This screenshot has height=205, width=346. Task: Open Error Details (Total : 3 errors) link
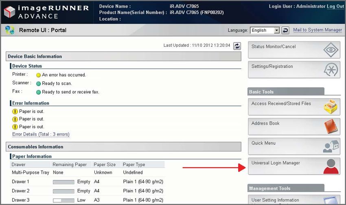coord(41,134)
